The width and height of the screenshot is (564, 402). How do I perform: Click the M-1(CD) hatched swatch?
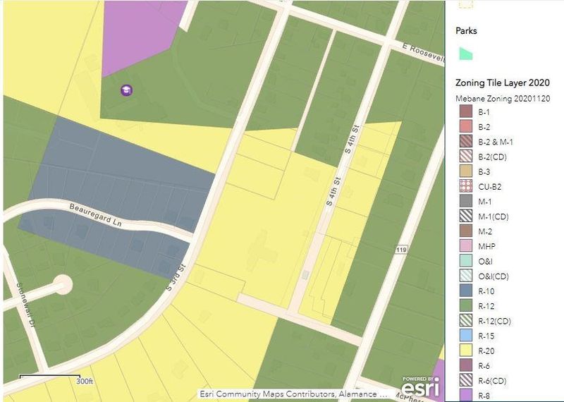pyautogui.click(x=466, y=216)
